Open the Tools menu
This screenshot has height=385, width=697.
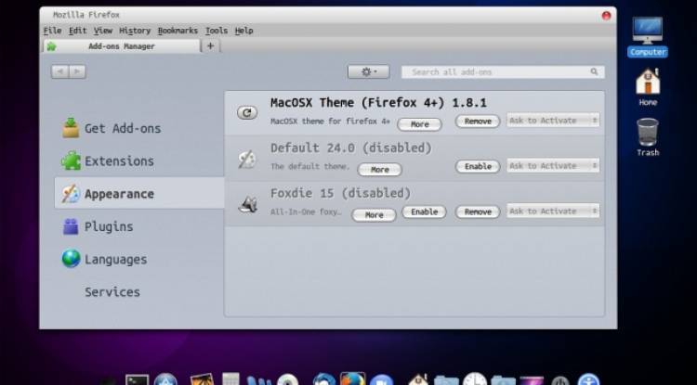[x=217, y=31]
